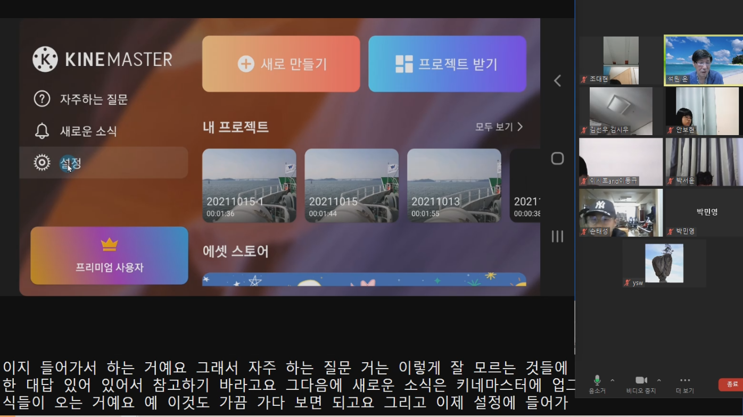
Task: Select 김선우 김시우 video tile
Action: point(621,111)
